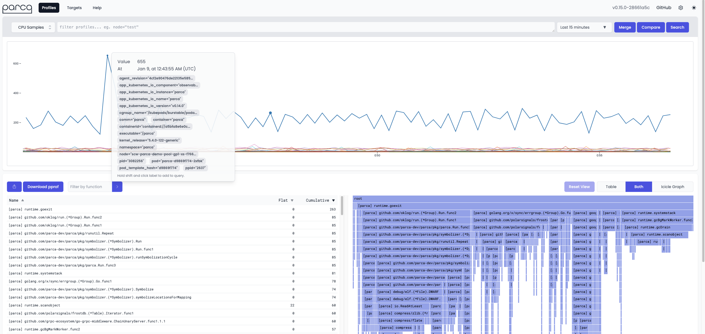Select the root node in icicle graph
This screenshot has height=334, width=705.
[x=523, y=199]
